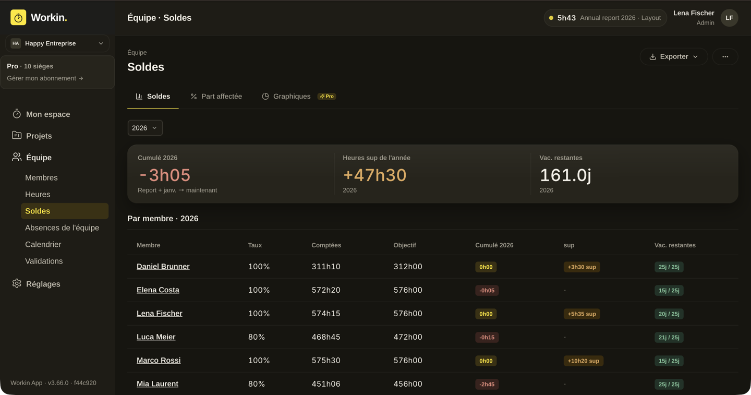The width and height of the screenshot is (751, 395).
Task: Click the -2h45 cumulé badge
Action: [487, 385]
